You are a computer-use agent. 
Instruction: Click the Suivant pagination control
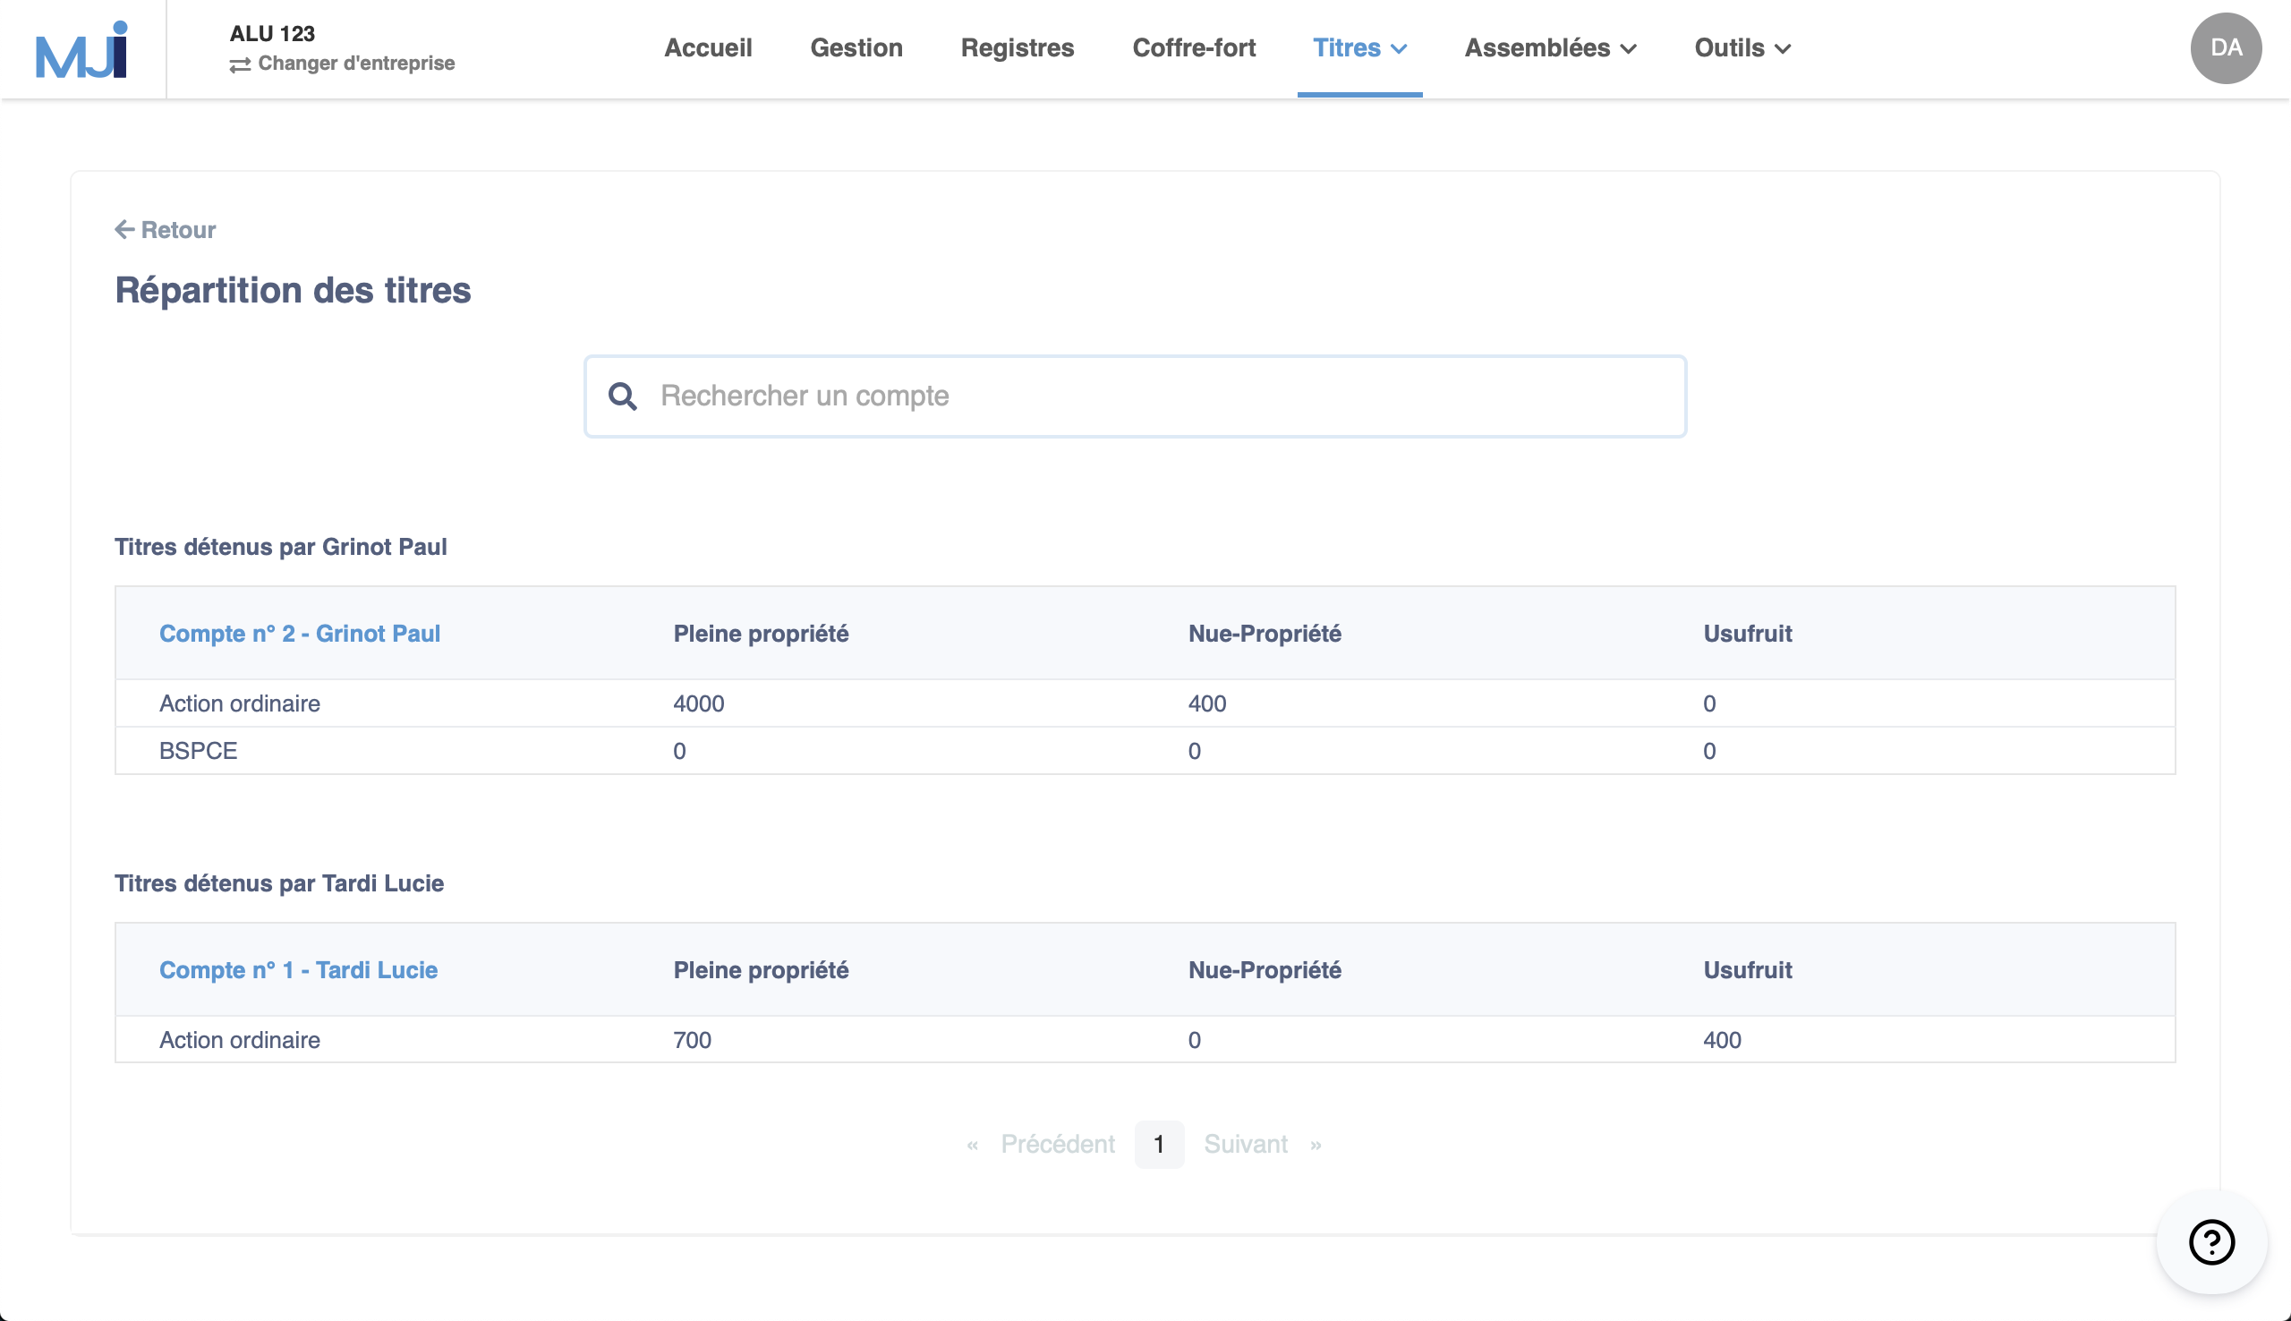pos(1245,1143)
